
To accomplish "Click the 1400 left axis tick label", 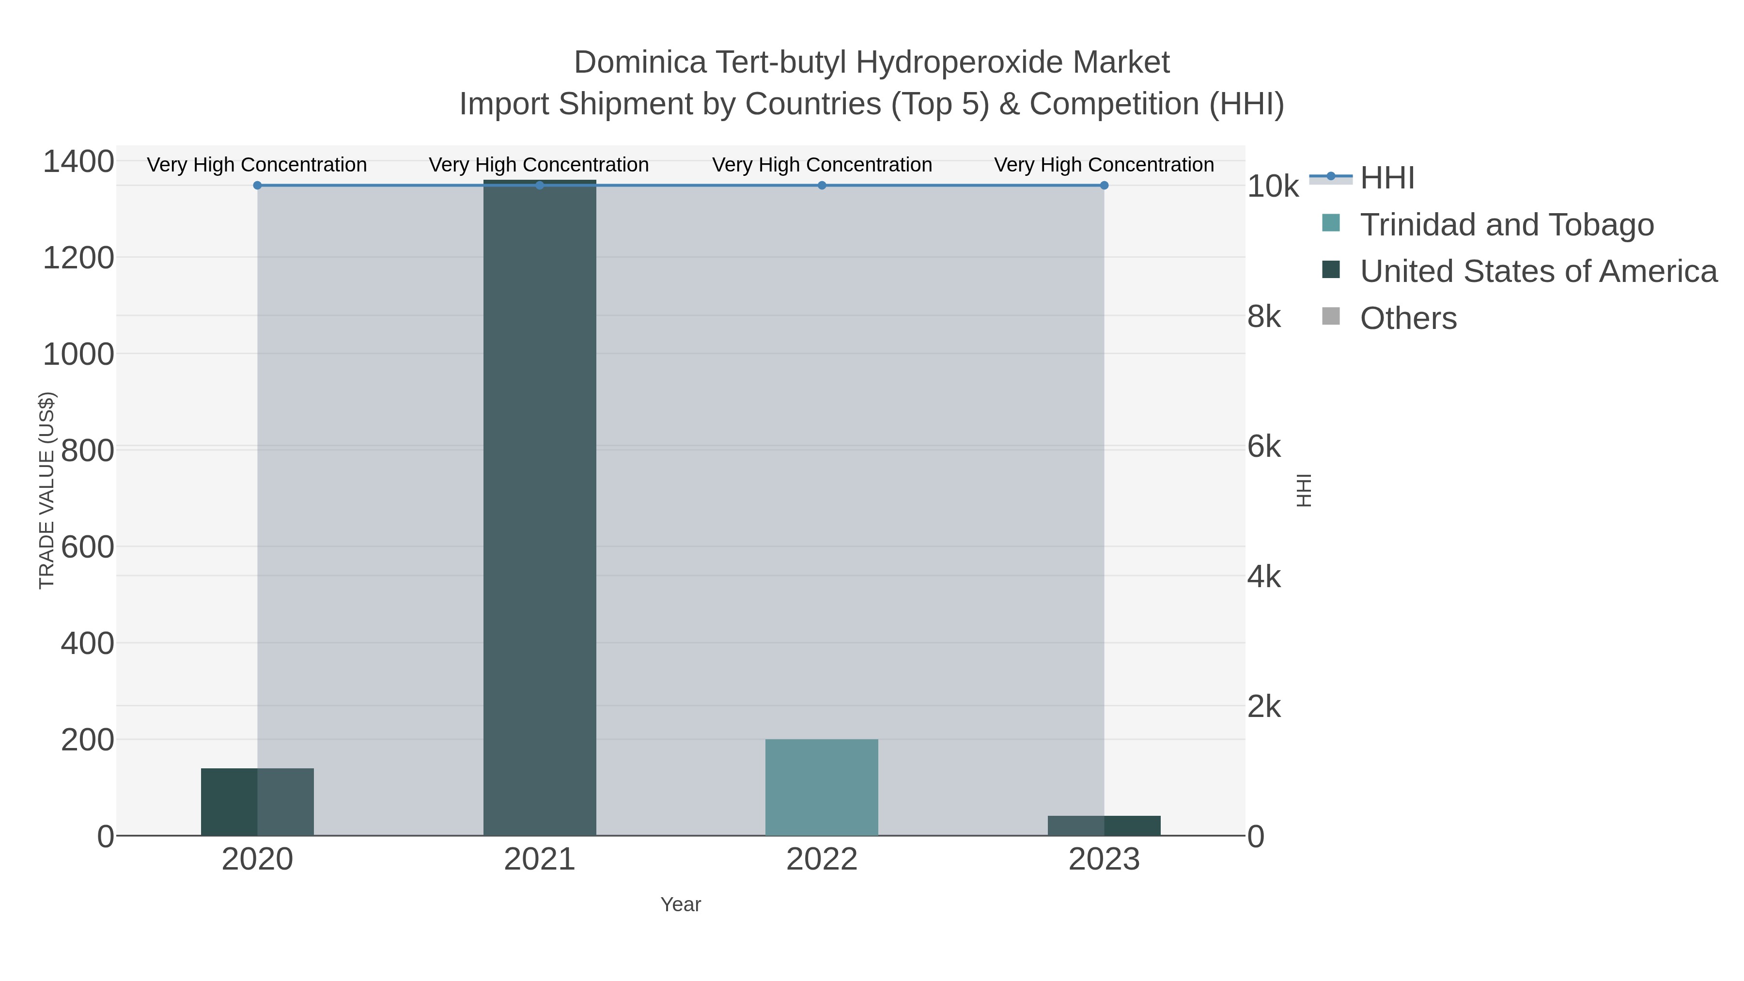I will click(x=78, y=162).
